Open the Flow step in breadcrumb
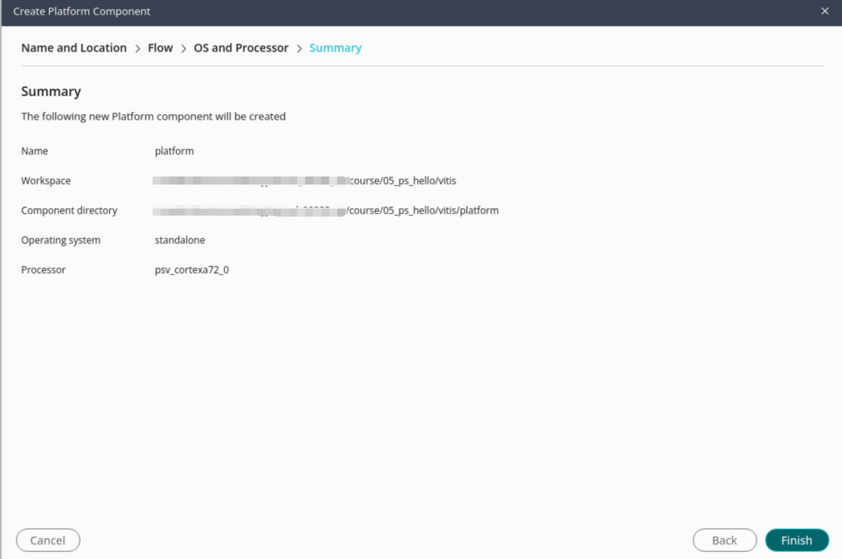The width and height of the screenshot is (842, 559). pyautogui.click(x=160, y=48)
